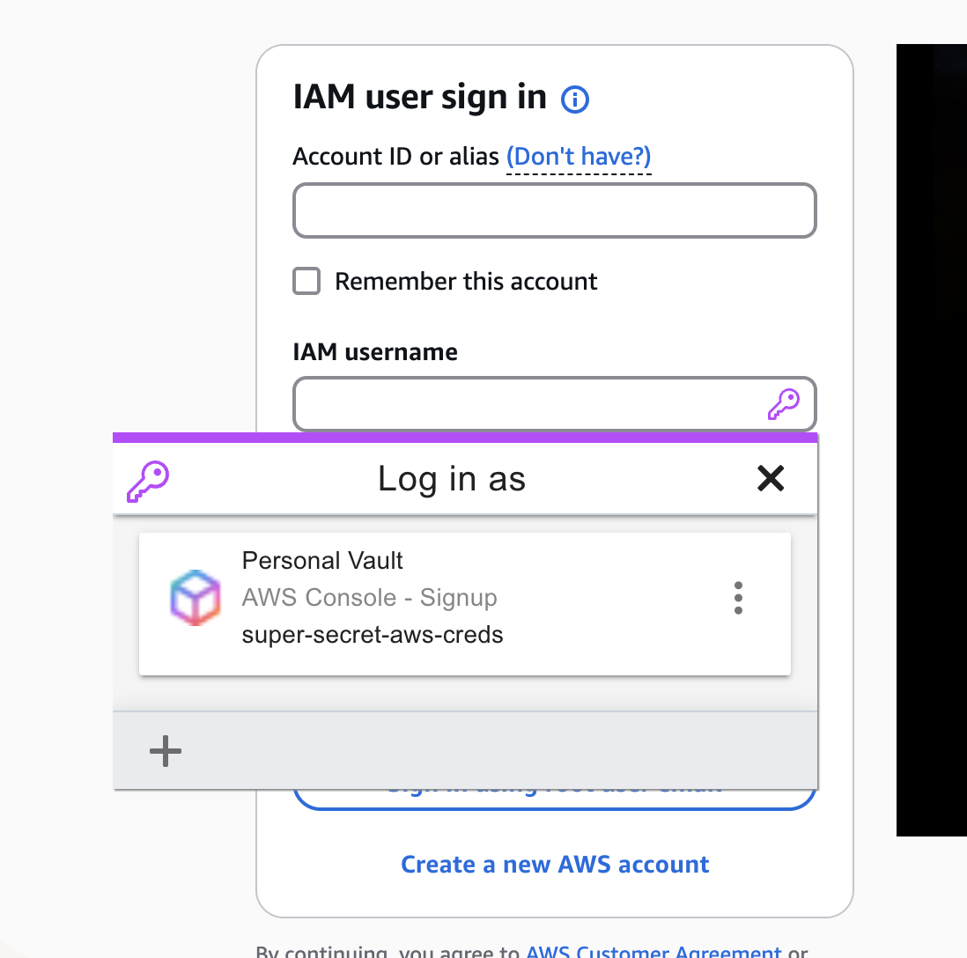Click the Personal Vault cube icon
Viewport: 967px width, 958px height.
click(195, 598)
